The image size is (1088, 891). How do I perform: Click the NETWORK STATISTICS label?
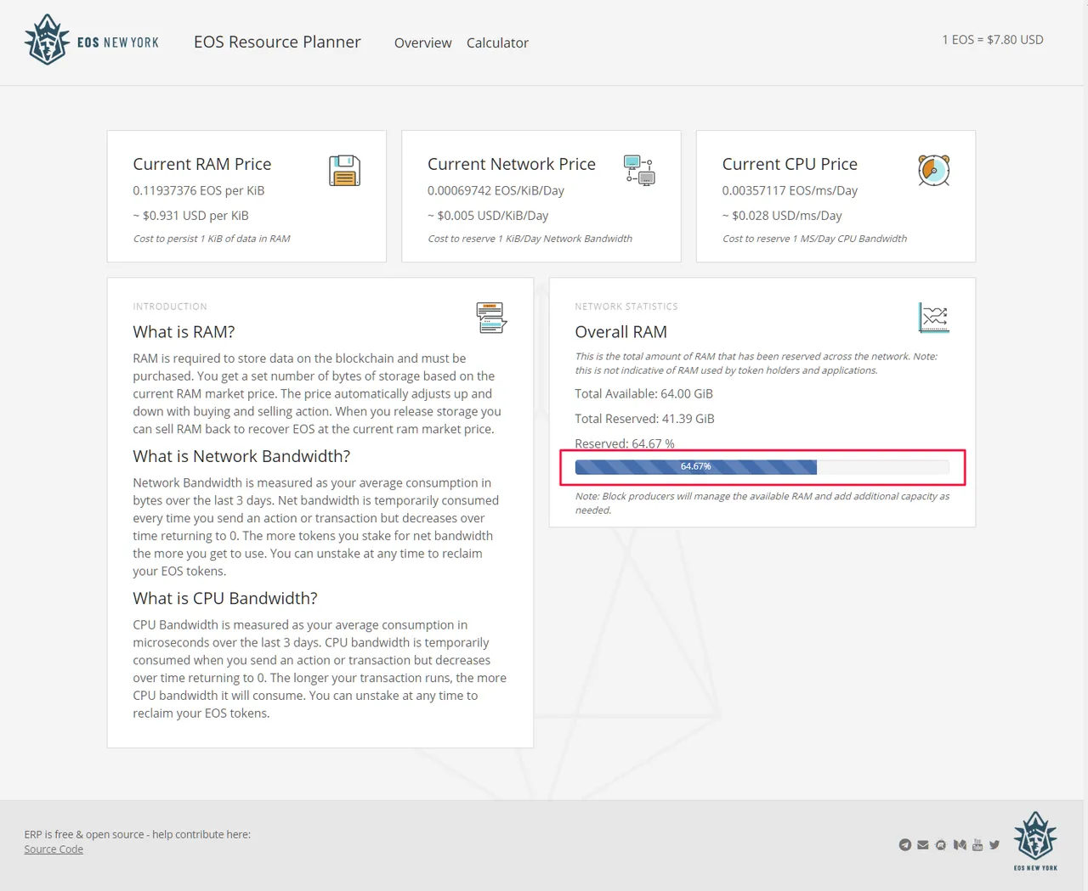626,307
